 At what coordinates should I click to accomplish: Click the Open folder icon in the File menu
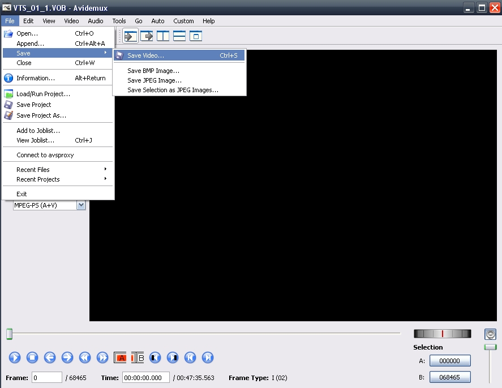[8, 33]
